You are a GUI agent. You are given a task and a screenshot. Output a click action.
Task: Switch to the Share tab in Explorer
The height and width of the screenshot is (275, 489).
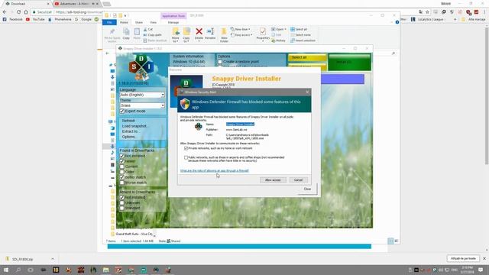click(139, 22)
